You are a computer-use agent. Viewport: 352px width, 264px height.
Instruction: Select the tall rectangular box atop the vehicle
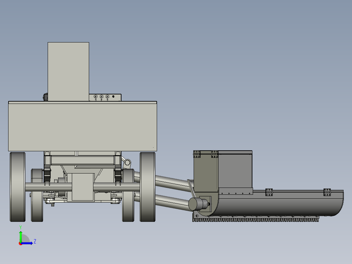pyautogui.click(x=69, y=72)
